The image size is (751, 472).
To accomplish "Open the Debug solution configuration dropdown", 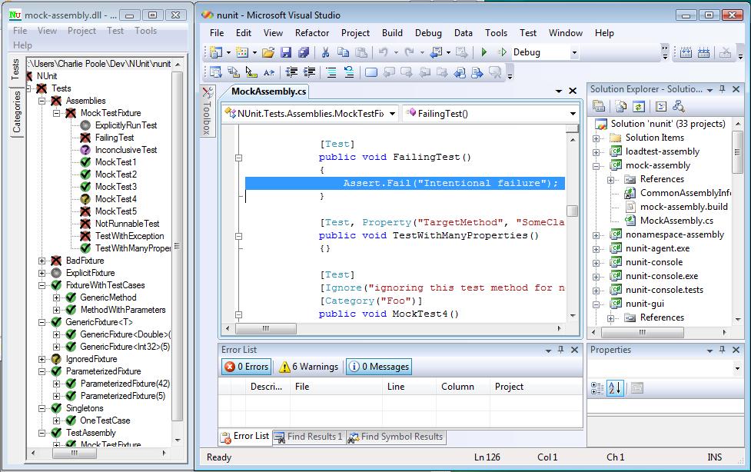I will coord(574,52).
